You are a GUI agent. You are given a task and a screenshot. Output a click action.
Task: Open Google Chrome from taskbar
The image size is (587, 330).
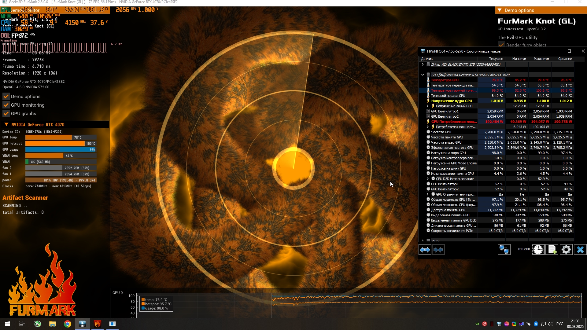click(68, 324)
